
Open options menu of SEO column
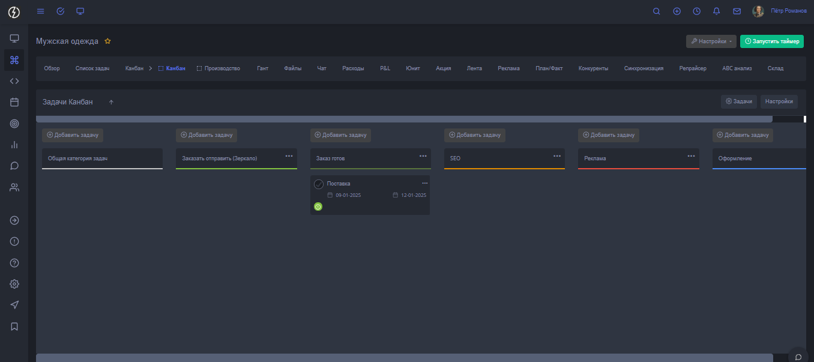coord(557,156)
